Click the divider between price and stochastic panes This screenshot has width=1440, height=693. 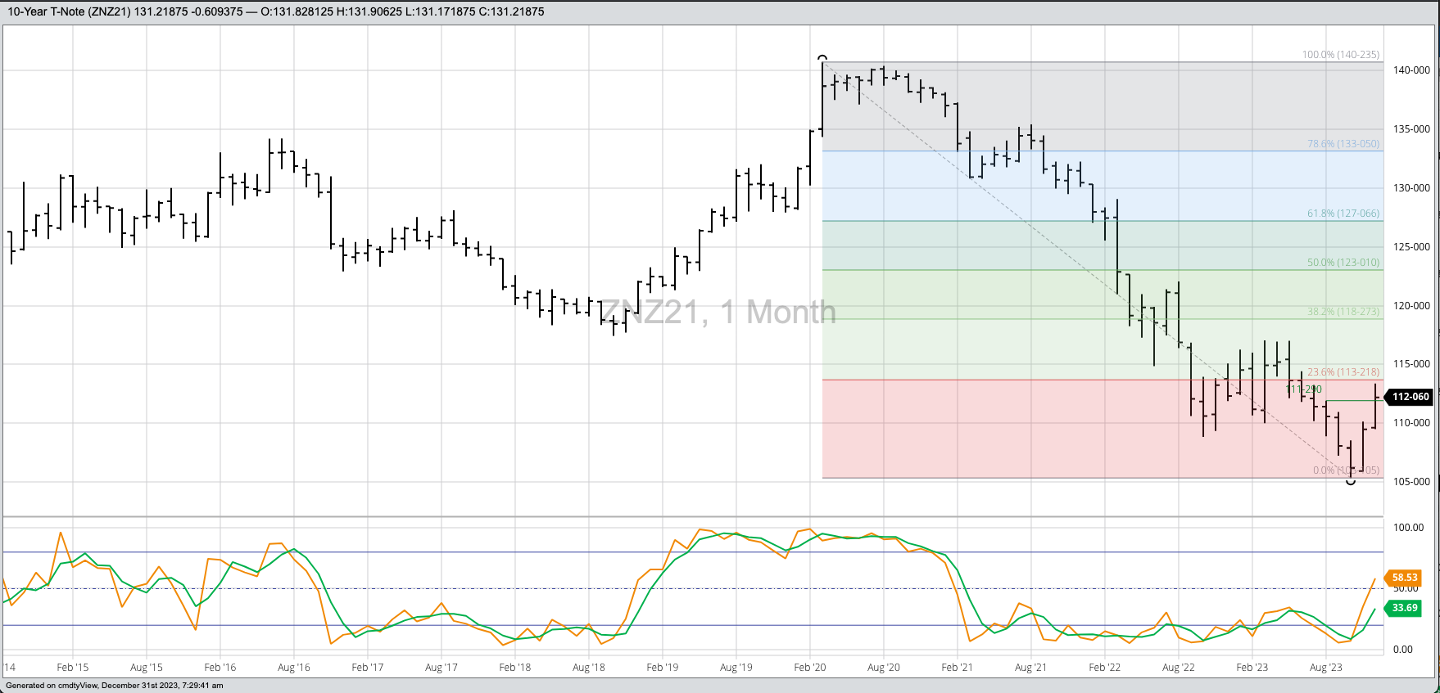[x=693, y=516]
